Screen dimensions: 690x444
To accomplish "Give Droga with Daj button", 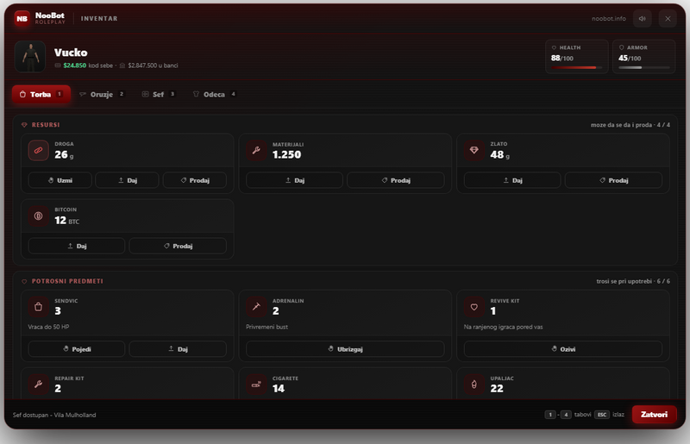I will (x=127, y=180).
